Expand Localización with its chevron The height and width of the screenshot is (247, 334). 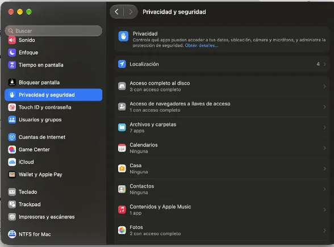tap(325, 64)
